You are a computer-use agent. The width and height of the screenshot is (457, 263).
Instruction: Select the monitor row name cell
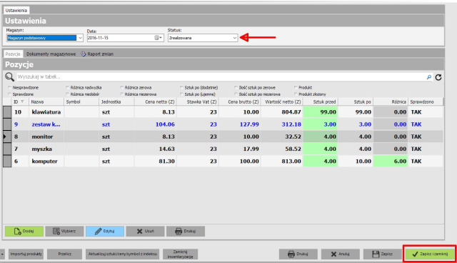pyautogui.click(x=46, y=137)
